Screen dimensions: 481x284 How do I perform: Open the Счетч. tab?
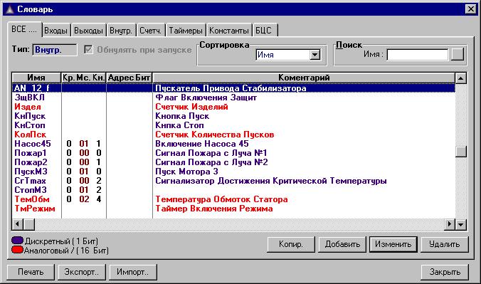(150, 31)
